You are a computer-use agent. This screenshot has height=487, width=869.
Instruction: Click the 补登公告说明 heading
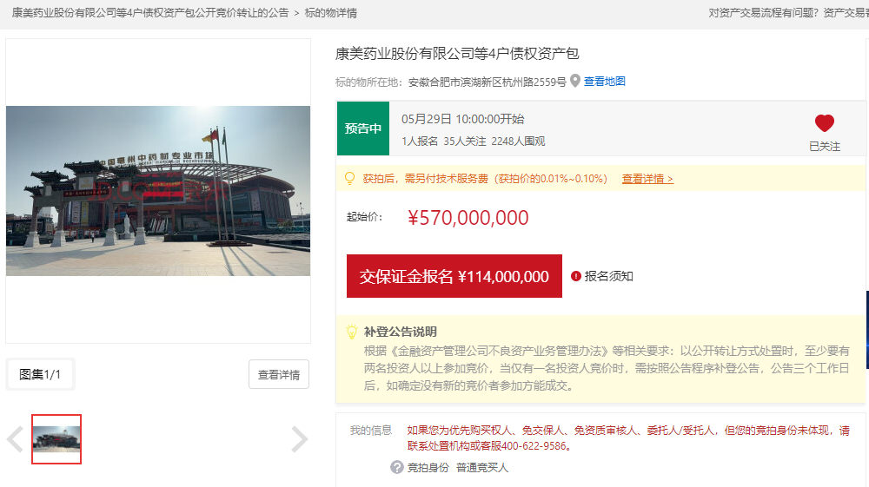coord(400,332)
